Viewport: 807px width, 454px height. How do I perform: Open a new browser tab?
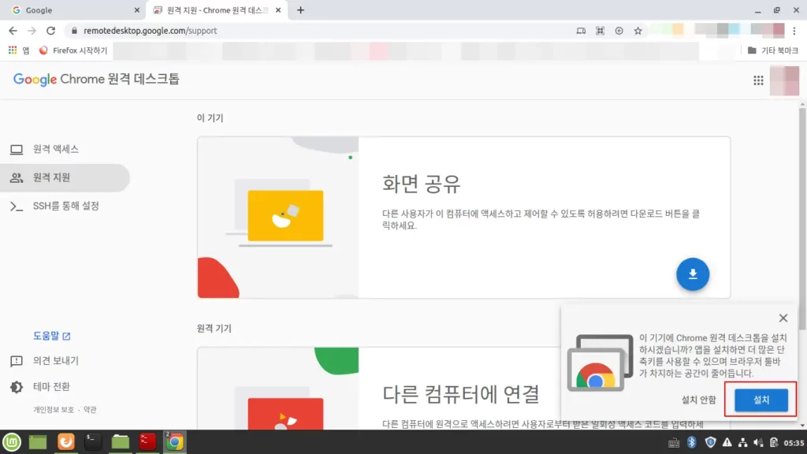coord(300,10)
